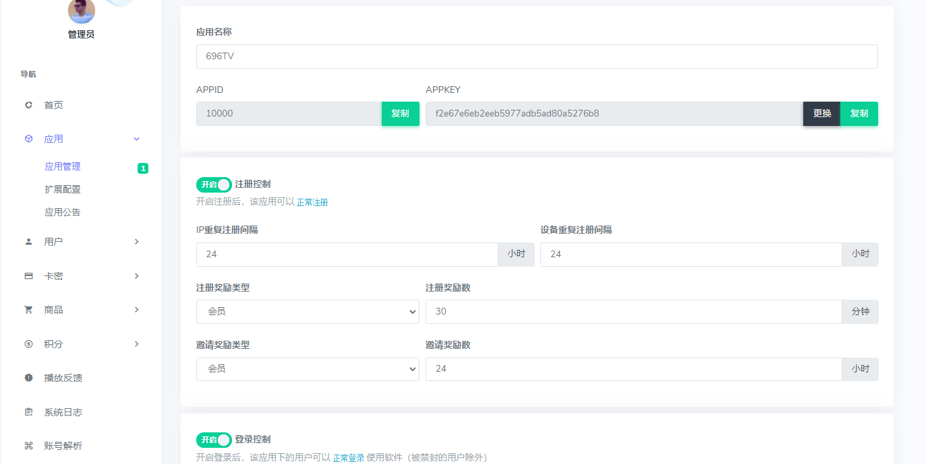926x464 pixels.
Task: Click the calendar icon beside 系统日志
Action: 28,412
